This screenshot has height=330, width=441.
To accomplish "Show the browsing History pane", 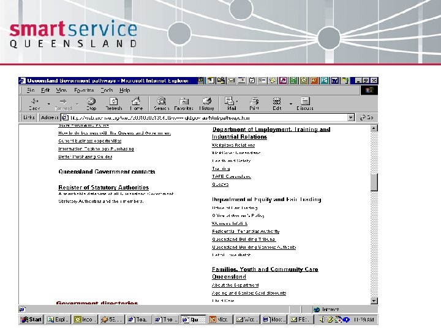I will 207,104.
